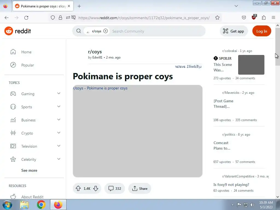
Task: Open the Get app button
Action: (x=234, y=31)
